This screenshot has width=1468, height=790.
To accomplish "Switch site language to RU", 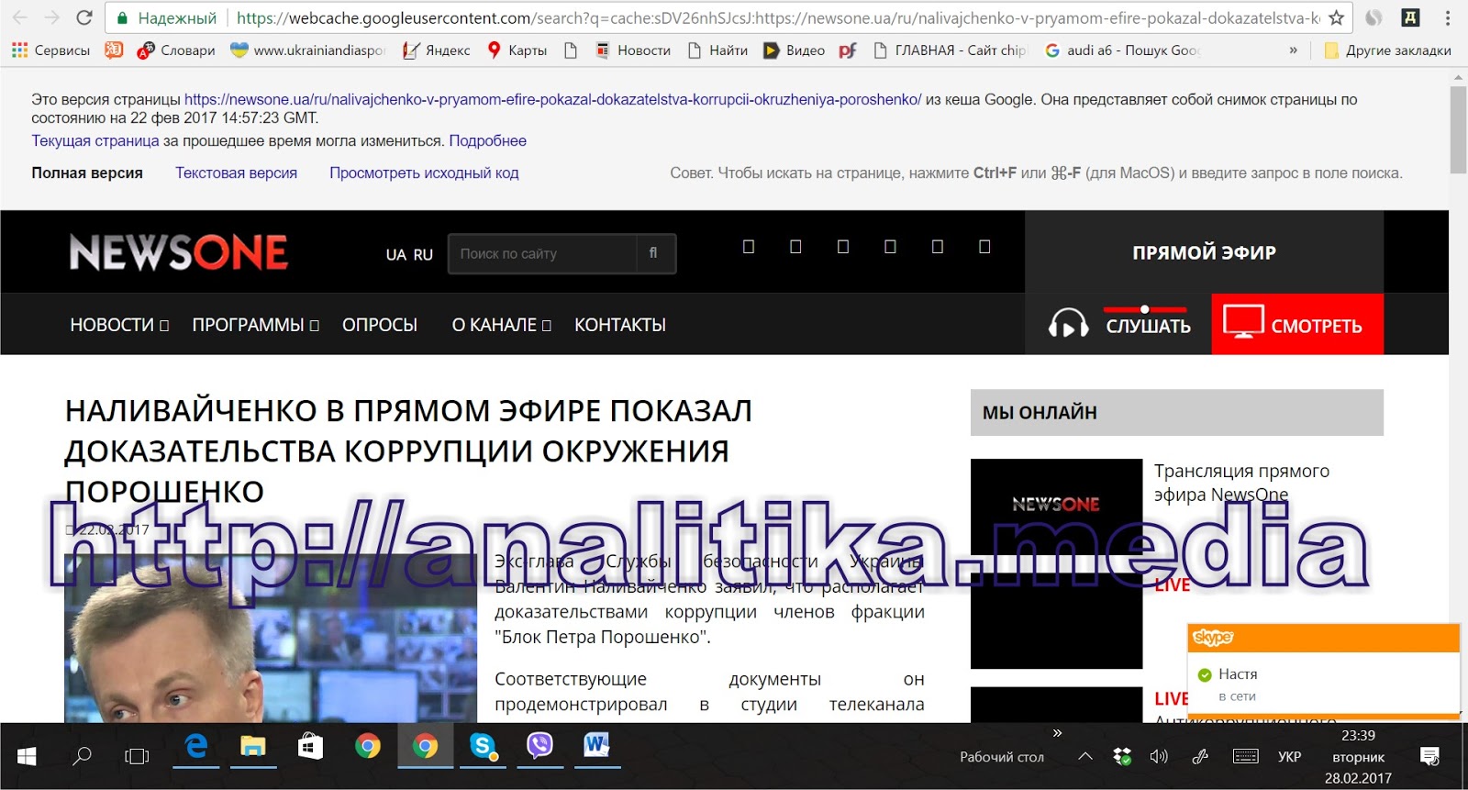I will [x=423, y=255].
